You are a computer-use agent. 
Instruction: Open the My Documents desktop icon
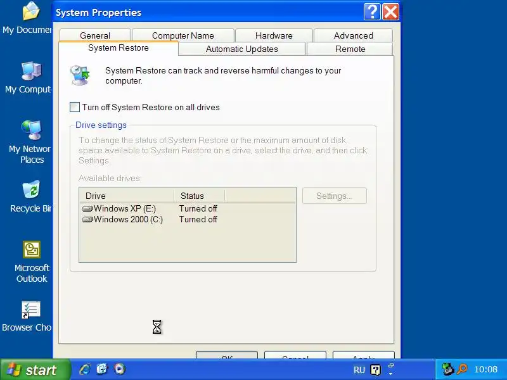tap(31, 11)
